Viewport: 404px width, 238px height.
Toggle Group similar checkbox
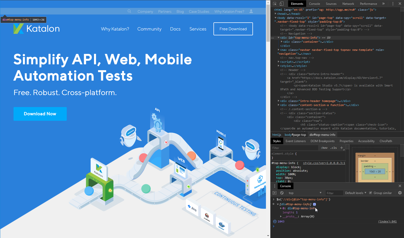(371, 193)
